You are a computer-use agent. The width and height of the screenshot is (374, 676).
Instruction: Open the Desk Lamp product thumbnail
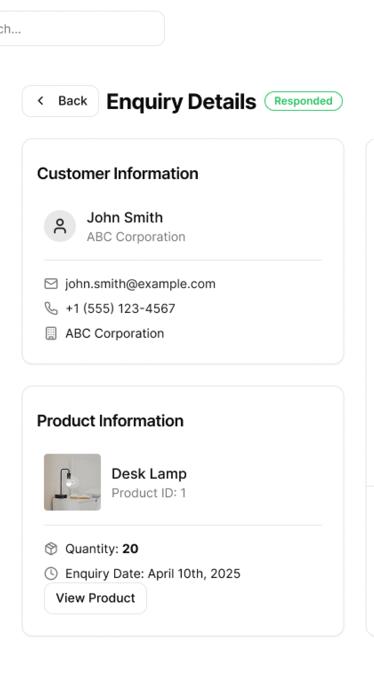point(72,482)
